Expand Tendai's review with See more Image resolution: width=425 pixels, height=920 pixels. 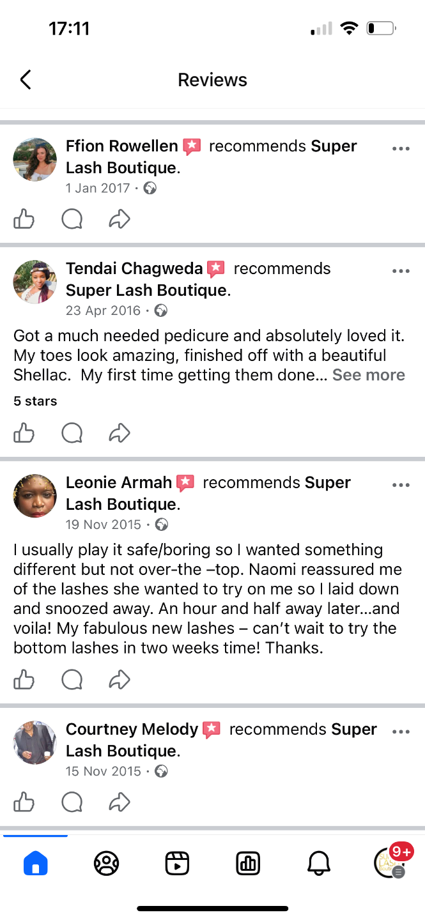click(369, 375)
